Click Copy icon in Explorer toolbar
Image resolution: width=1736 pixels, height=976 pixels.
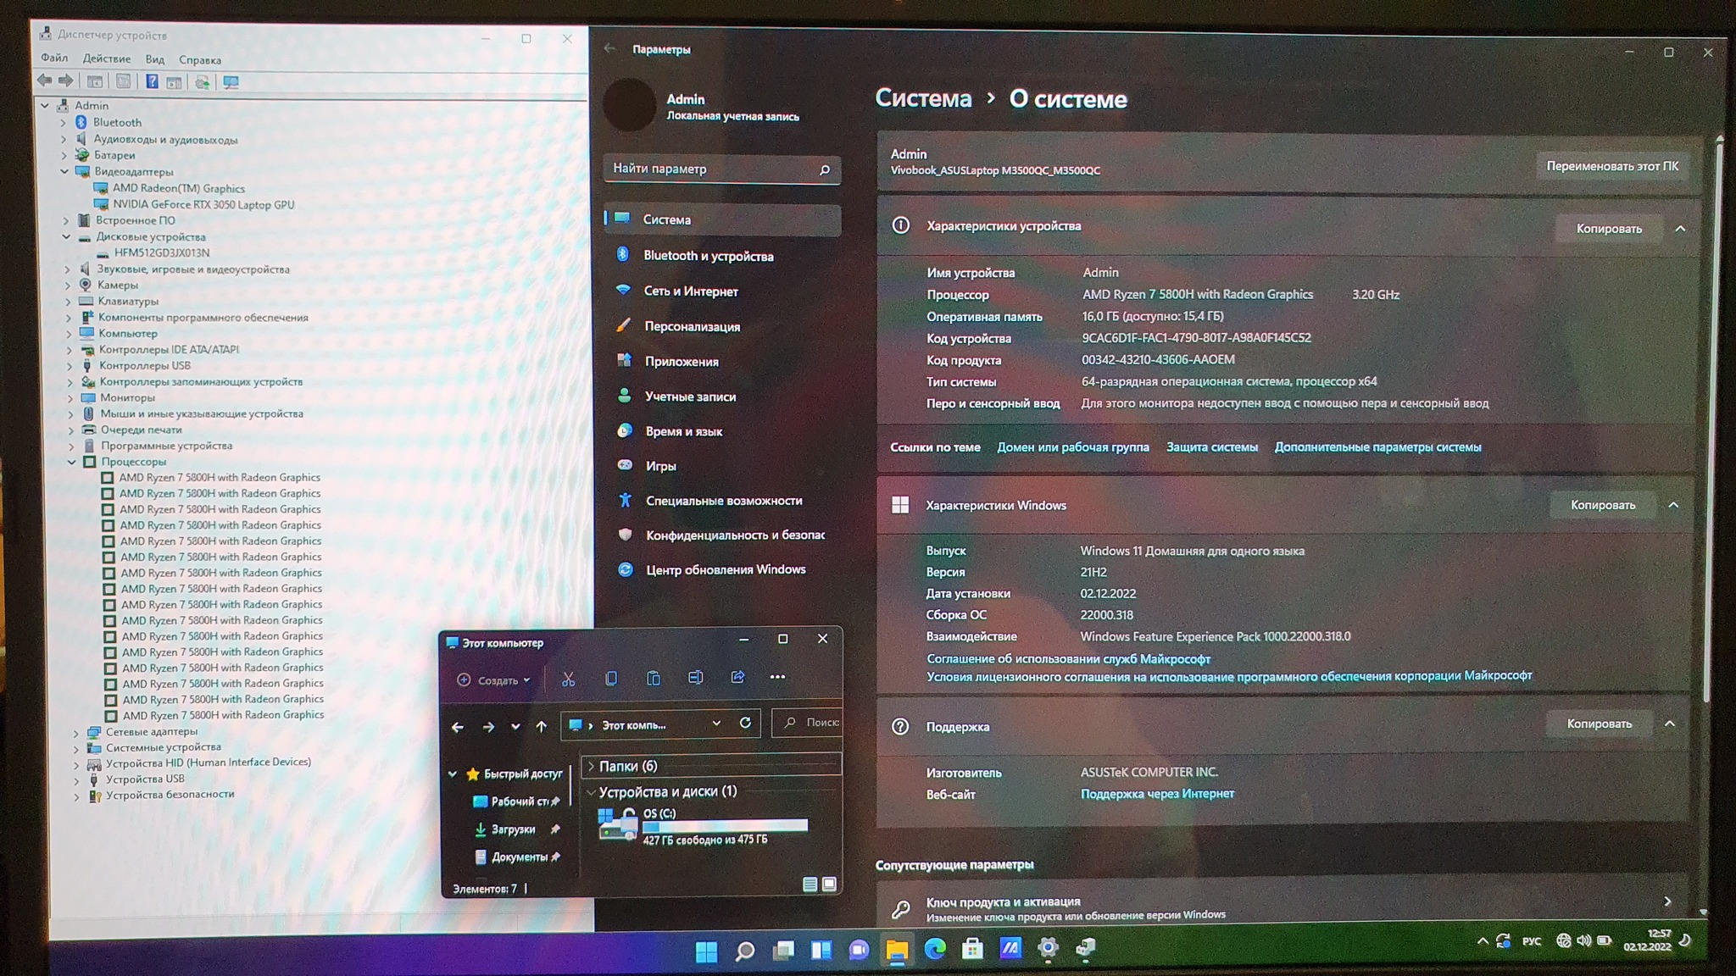point(611,678)
